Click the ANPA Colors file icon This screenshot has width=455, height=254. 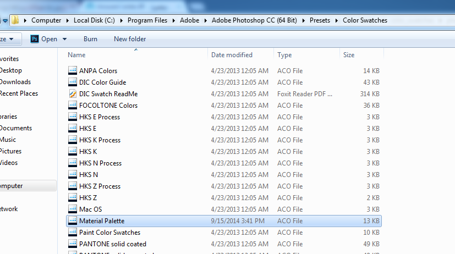(73, 71)
